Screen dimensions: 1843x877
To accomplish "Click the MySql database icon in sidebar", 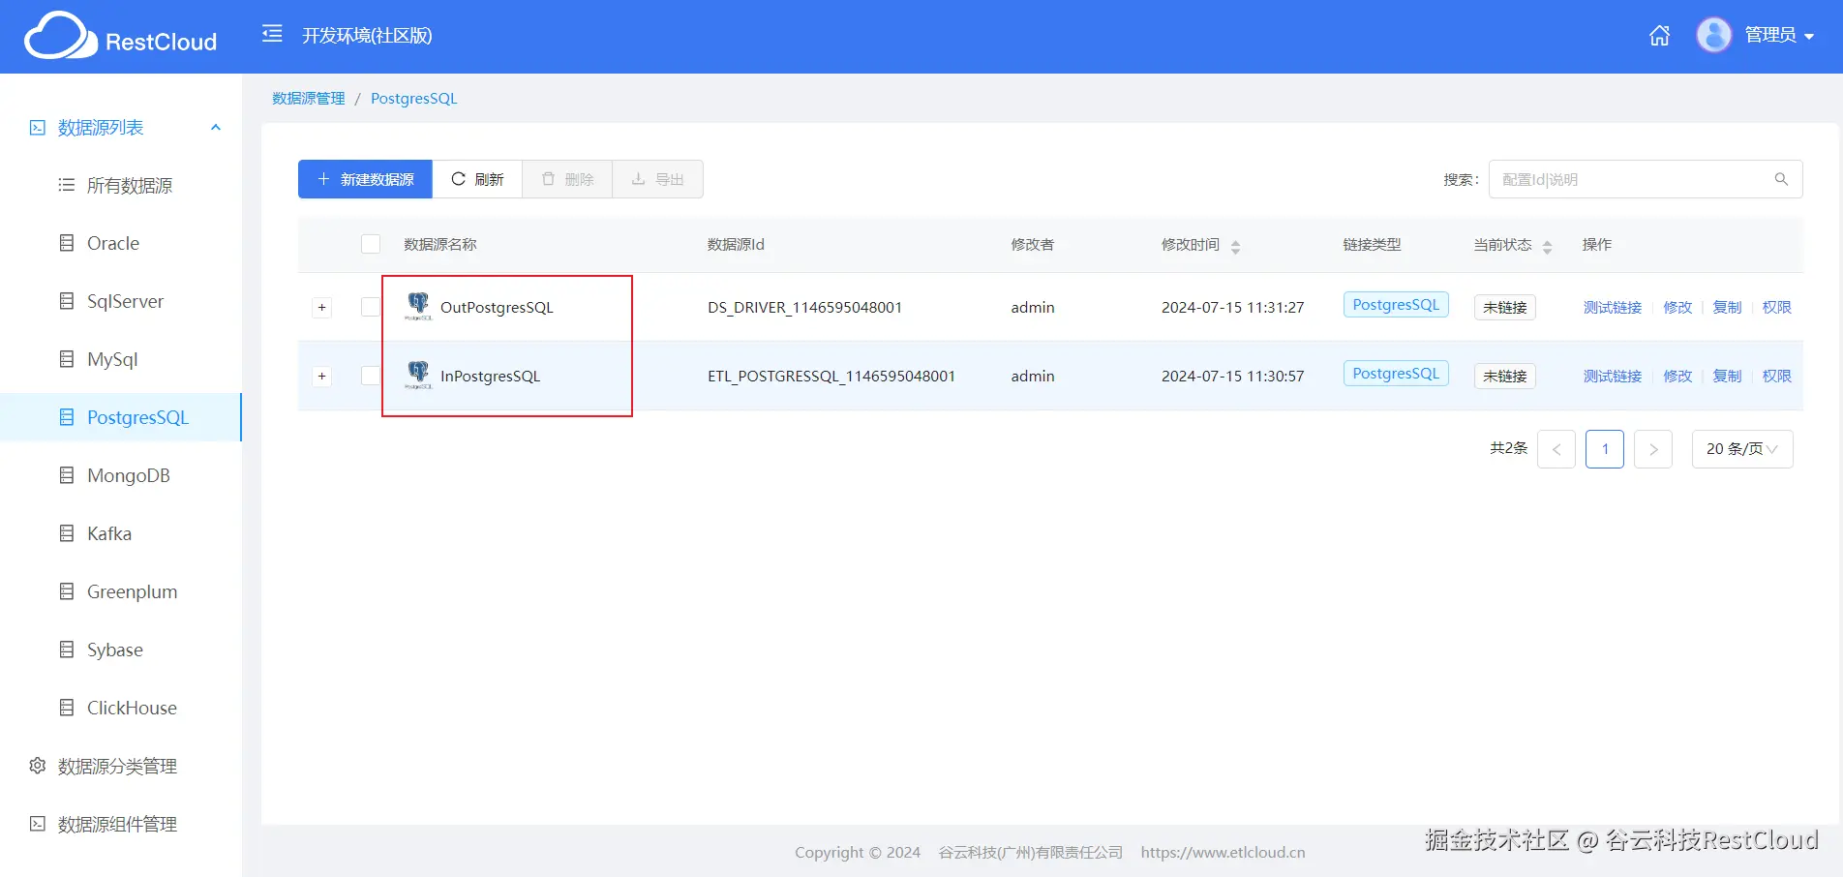I will [67, 359].
